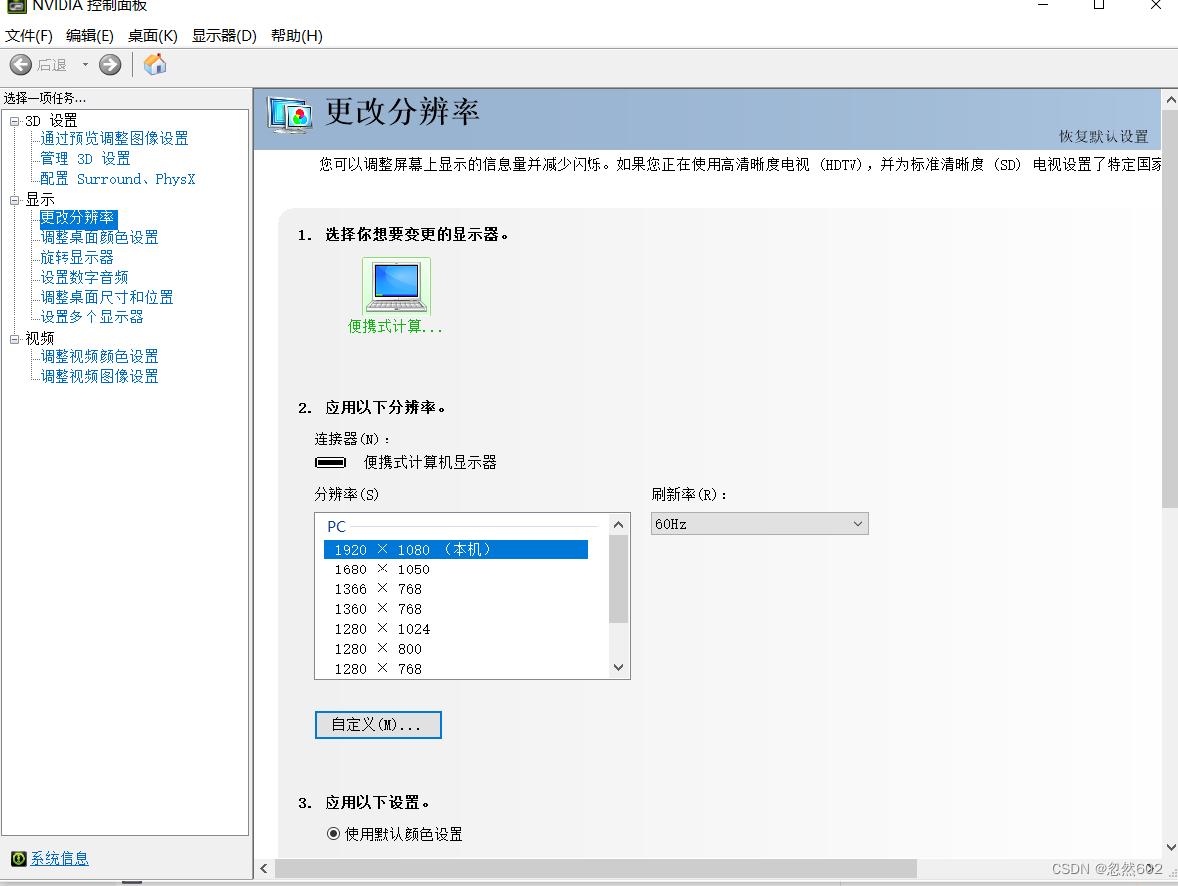This screenshot has width=1178, height=886.
Task: Click the horizontal scrollbar thumb
Action: point(595,869)
